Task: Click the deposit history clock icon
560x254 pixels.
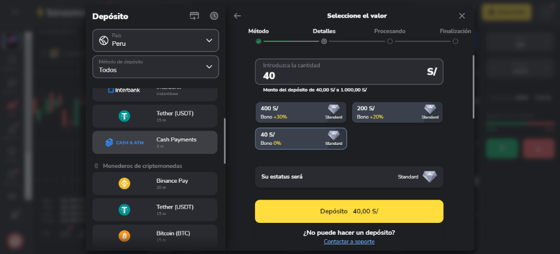Action: (214, 16)
